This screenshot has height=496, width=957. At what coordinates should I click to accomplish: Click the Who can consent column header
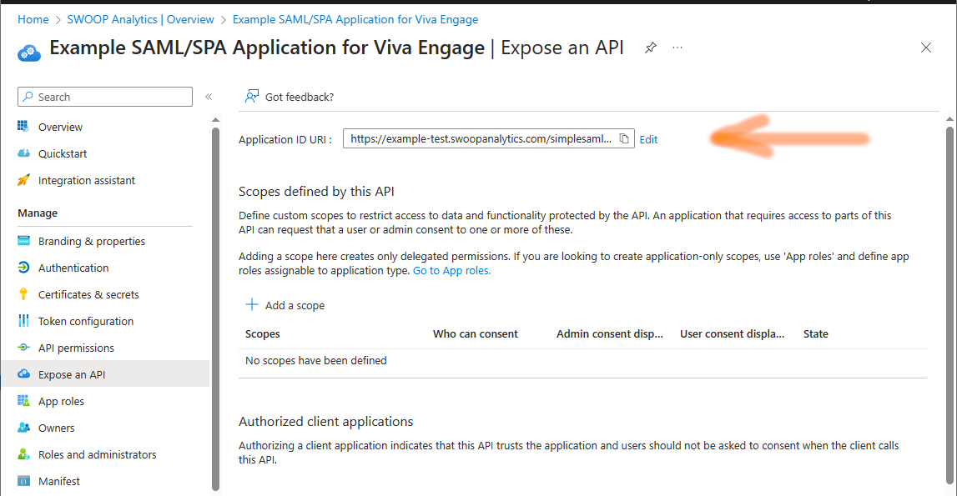click(x=476, y=333)
